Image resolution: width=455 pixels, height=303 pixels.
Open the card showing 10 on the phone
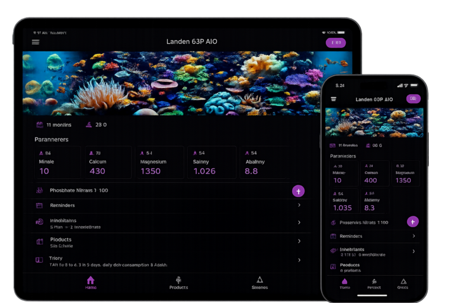(x=344, y=173)
